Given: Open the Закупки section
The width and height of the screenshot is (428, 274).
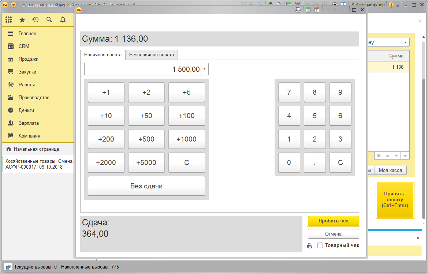Looking at the screenshot, I should tap(27, 72).
